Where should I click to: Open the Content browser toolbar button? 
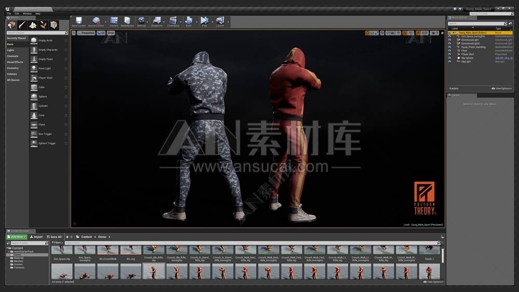(114, 22)
